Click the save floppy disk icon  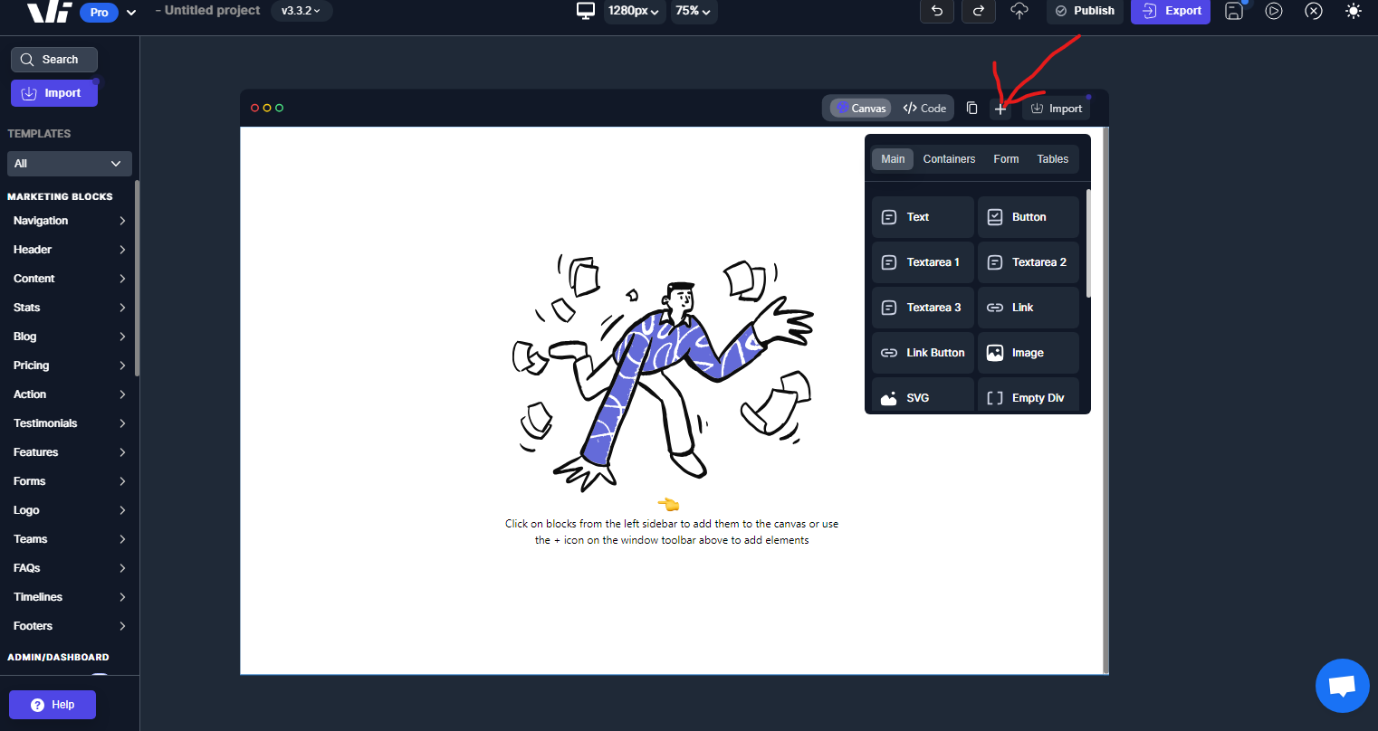tap(1233, 11)
